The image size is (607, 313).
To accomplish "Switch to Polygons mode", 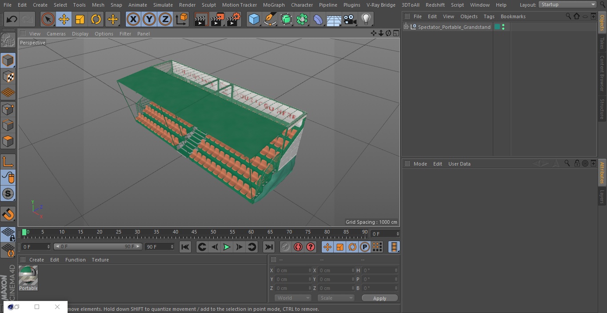I will coord(8,141).
